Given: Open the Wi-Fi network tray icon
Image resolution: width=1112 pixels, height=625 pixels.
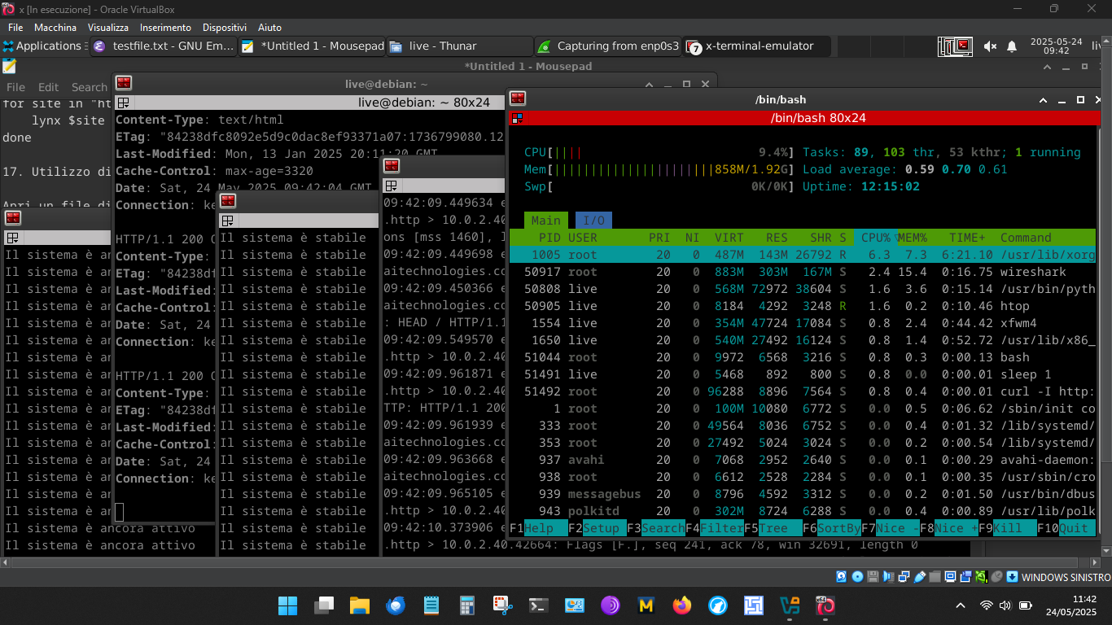Looking at the screenshot, I should click(986, 605).
